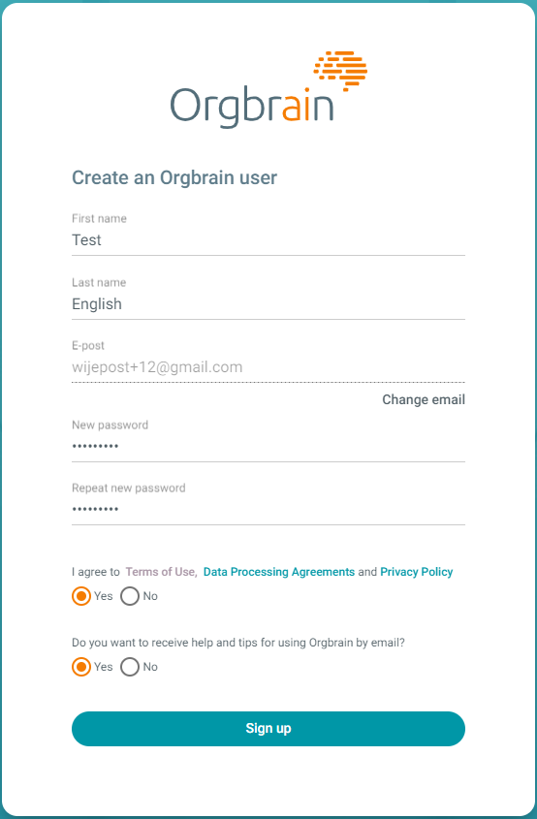Click the Orgbrain wordmark text in the logo
537x819 pixels.
point(252,107)
